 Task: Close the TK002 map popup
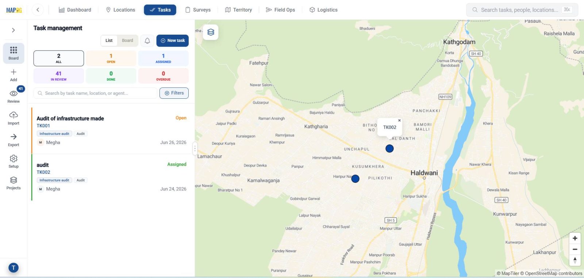point(399,120)
